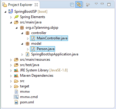Viewport: 116px width, 109px height.
Task: Click the controller package icon
Action: coord(27,33)
